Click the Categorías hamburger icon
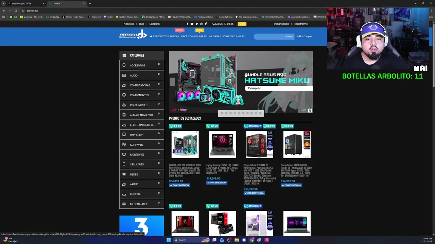The height and width of the screenshot is (244, 435). click(124, 55)
